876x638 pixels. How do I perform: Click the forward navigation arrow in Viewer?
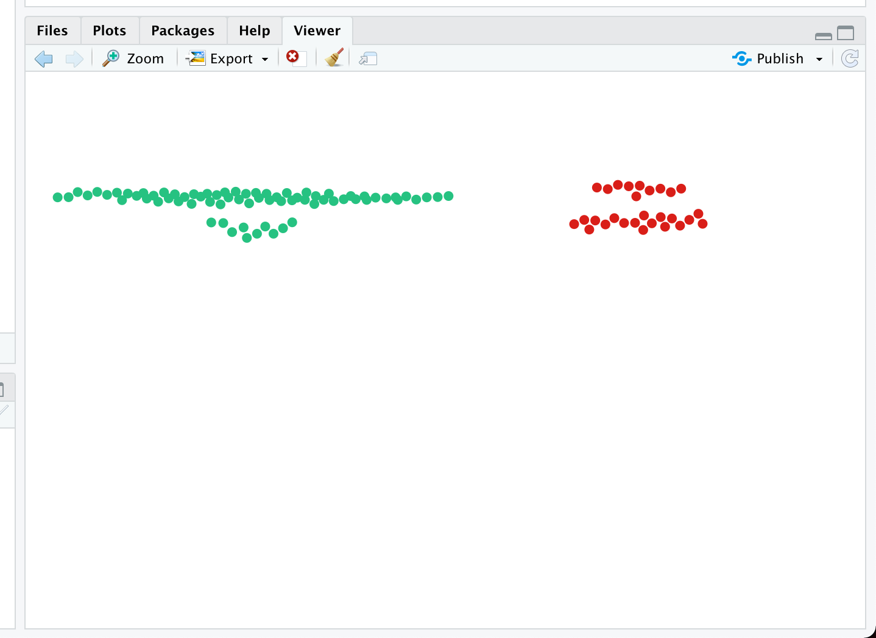tap(74, 58)
